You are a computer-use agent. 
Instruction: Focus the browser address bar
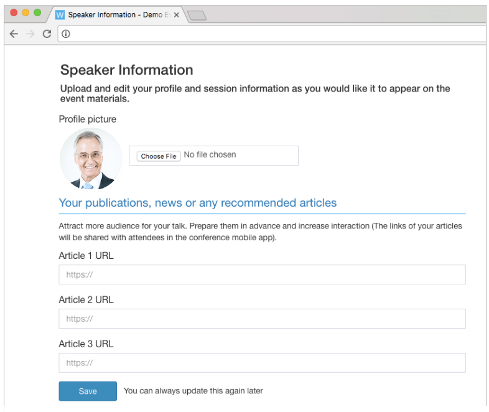pos(274,34)
